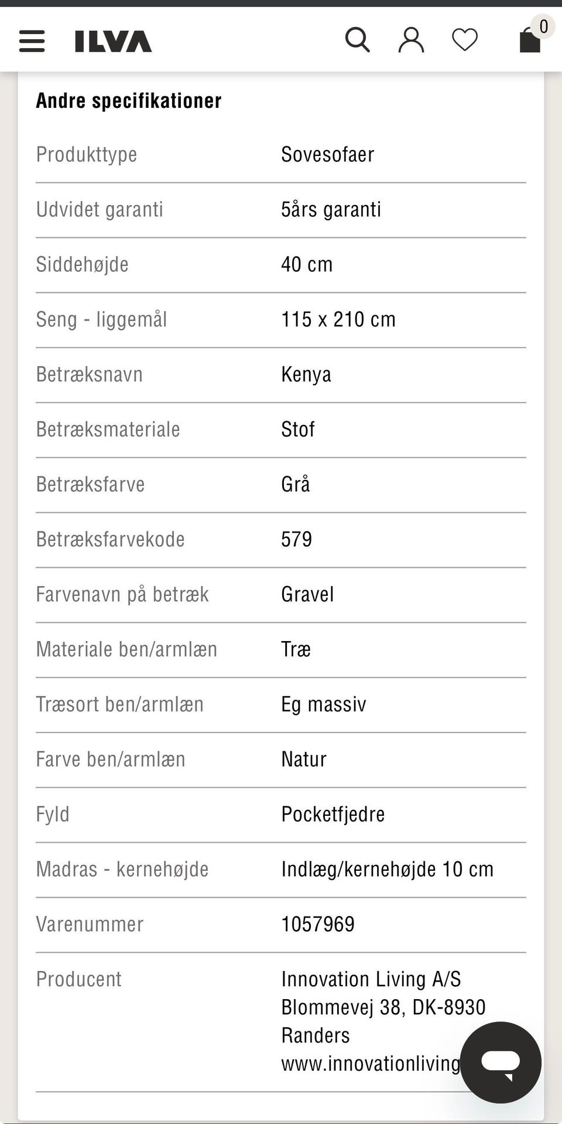Select the Blommevej 38, DK-8930 address line
The width and height of the screenshot is (562, 1124).
(383, 1007)
